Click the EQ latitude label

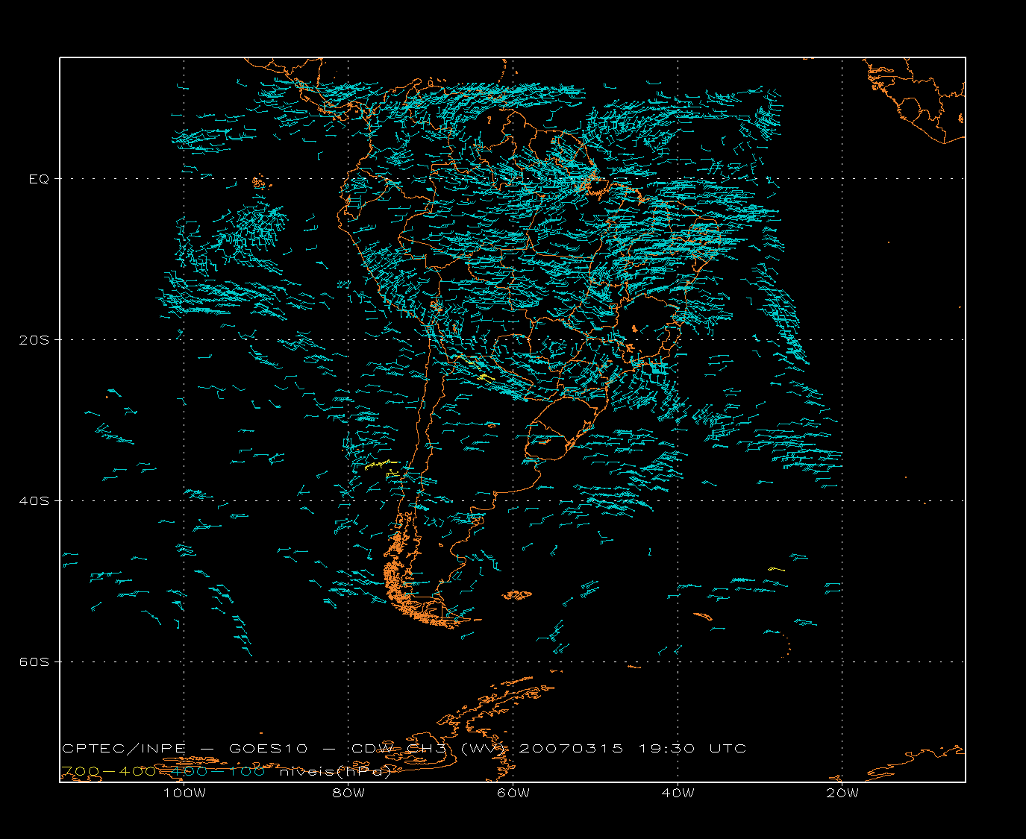39,179
